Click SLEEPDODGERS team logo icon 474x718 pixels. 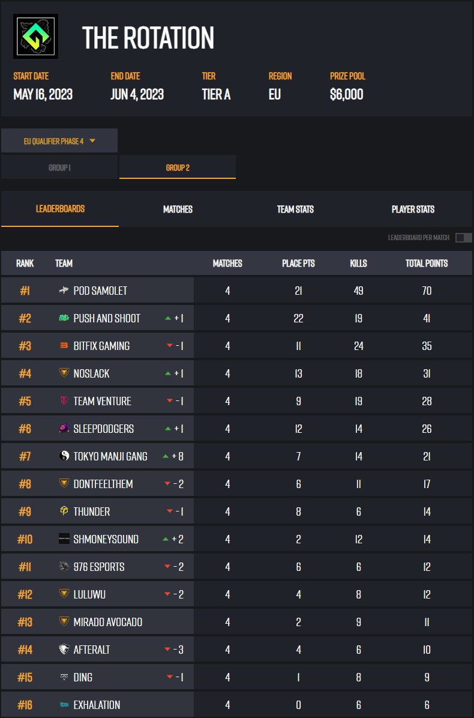coord(64,429)
